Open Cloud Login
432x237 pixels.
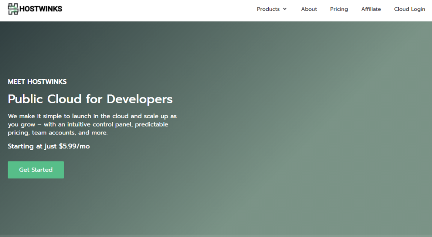[409, 9]
